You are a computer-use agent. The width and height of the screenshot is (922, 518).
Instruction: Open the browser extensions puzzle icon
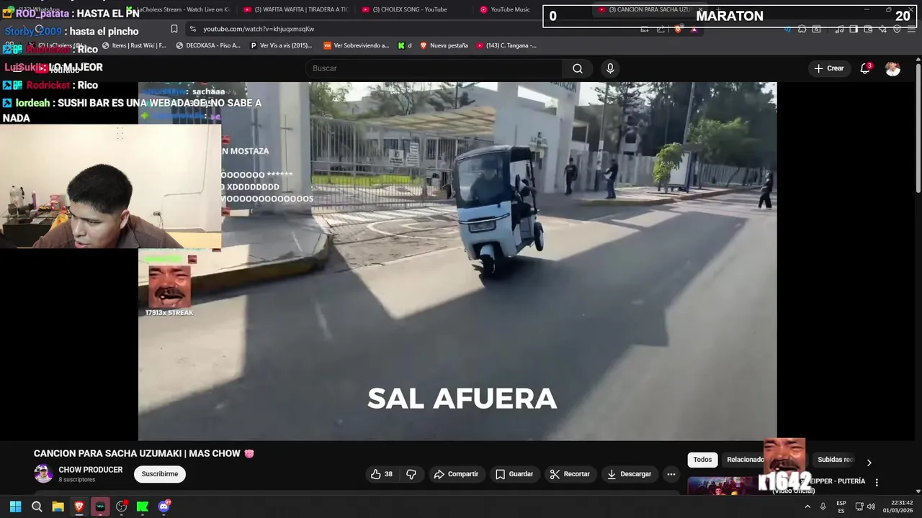[802, 29]
